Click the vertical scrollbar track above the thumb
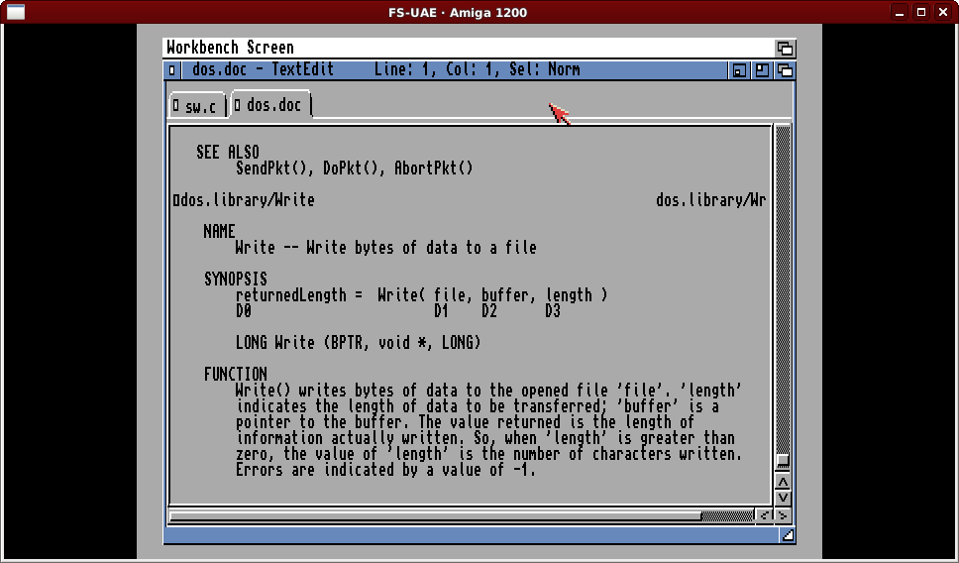Viewport: 959px width, 563px height. click(783, 288)
